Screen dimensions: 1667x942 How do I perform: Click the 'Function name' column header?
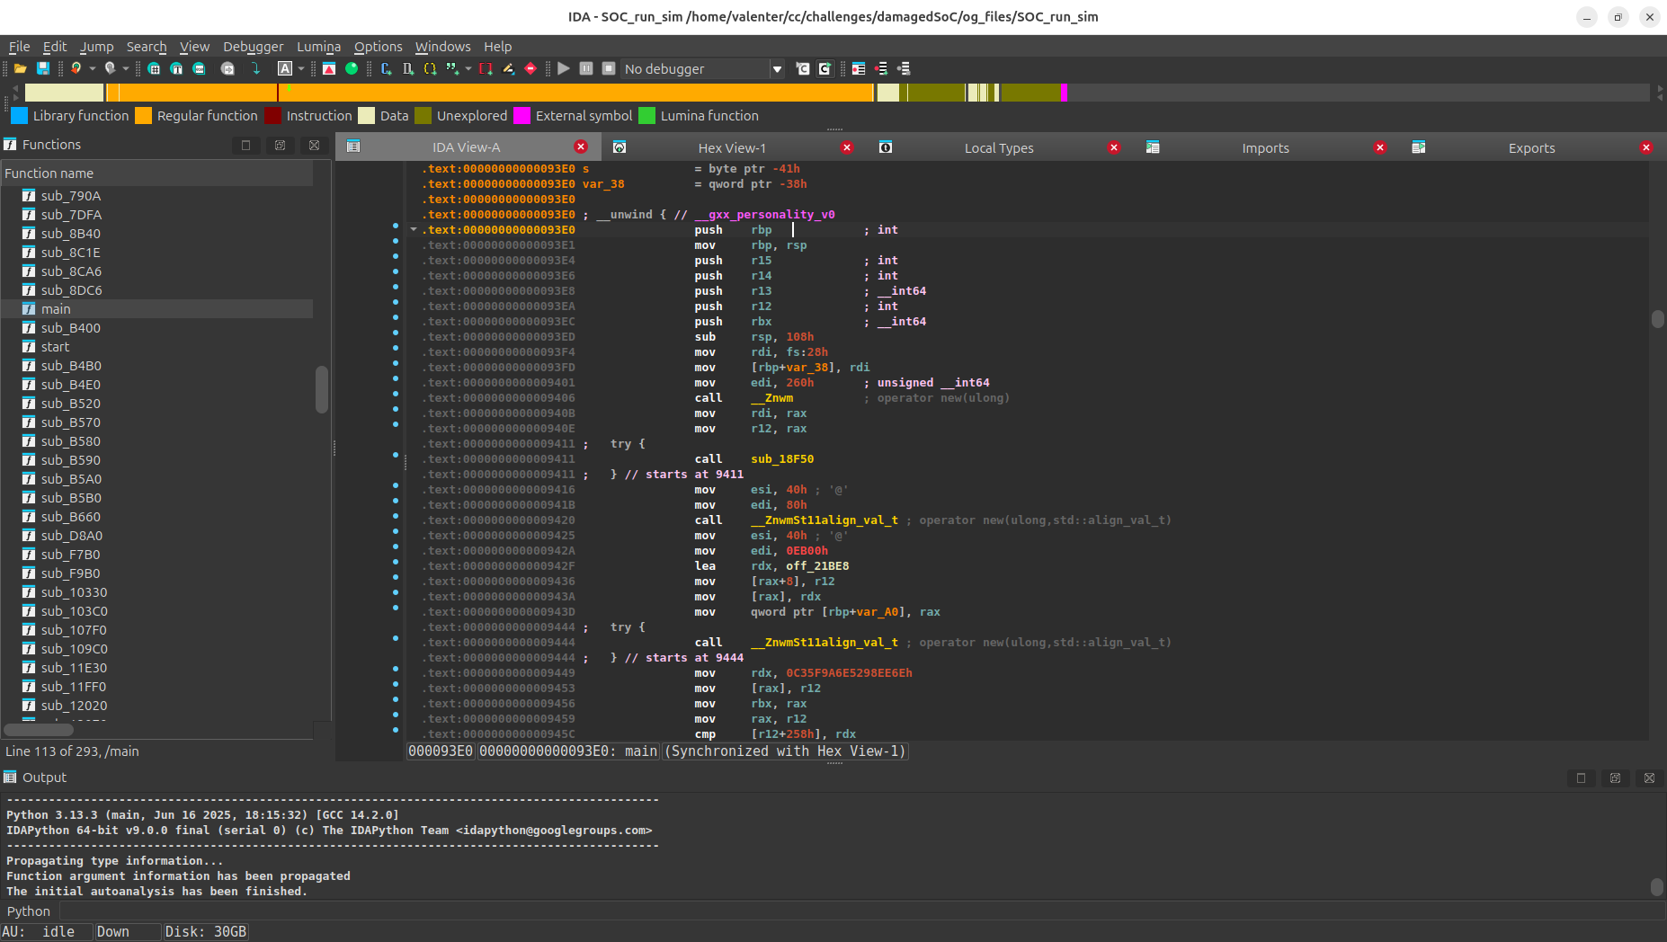(x=157, y=173)
